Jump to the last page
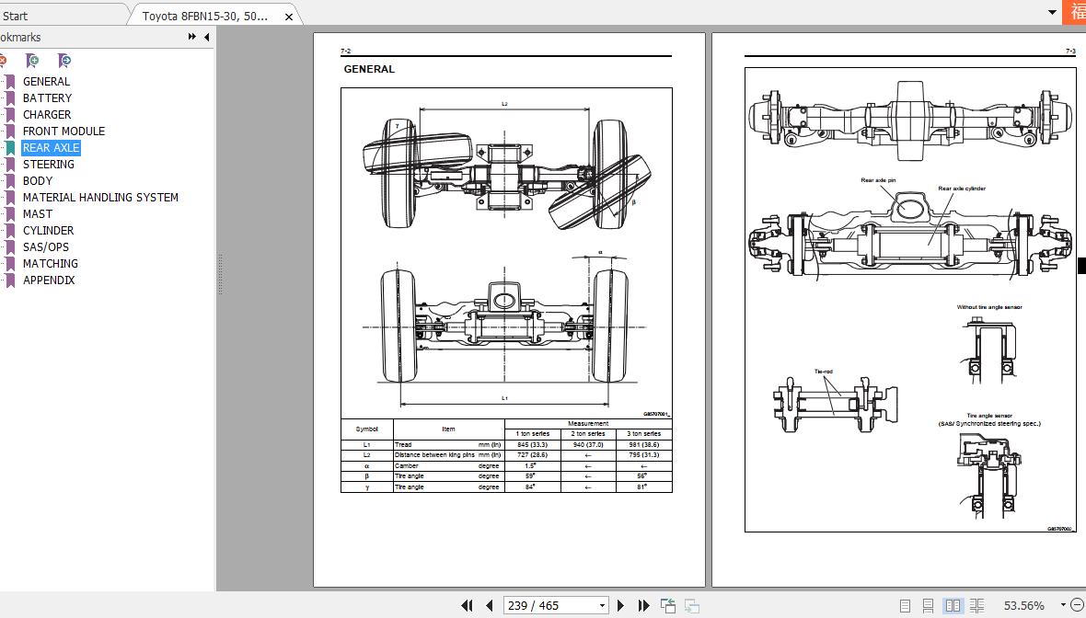This screenshot has width=1086, height=618. tap(643, 605)
